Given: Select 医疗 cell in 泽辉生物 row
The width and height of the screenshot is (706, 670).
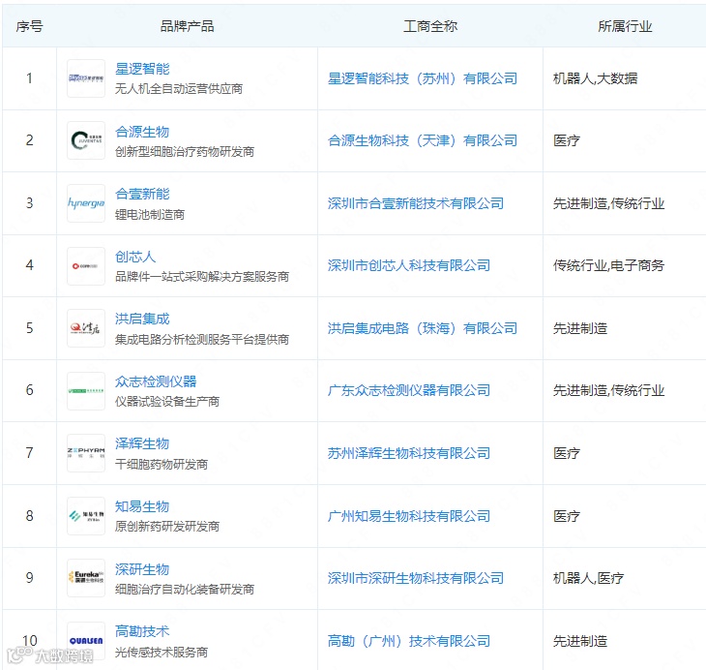Looking at the screenshot, I should (x=567, y=453).
